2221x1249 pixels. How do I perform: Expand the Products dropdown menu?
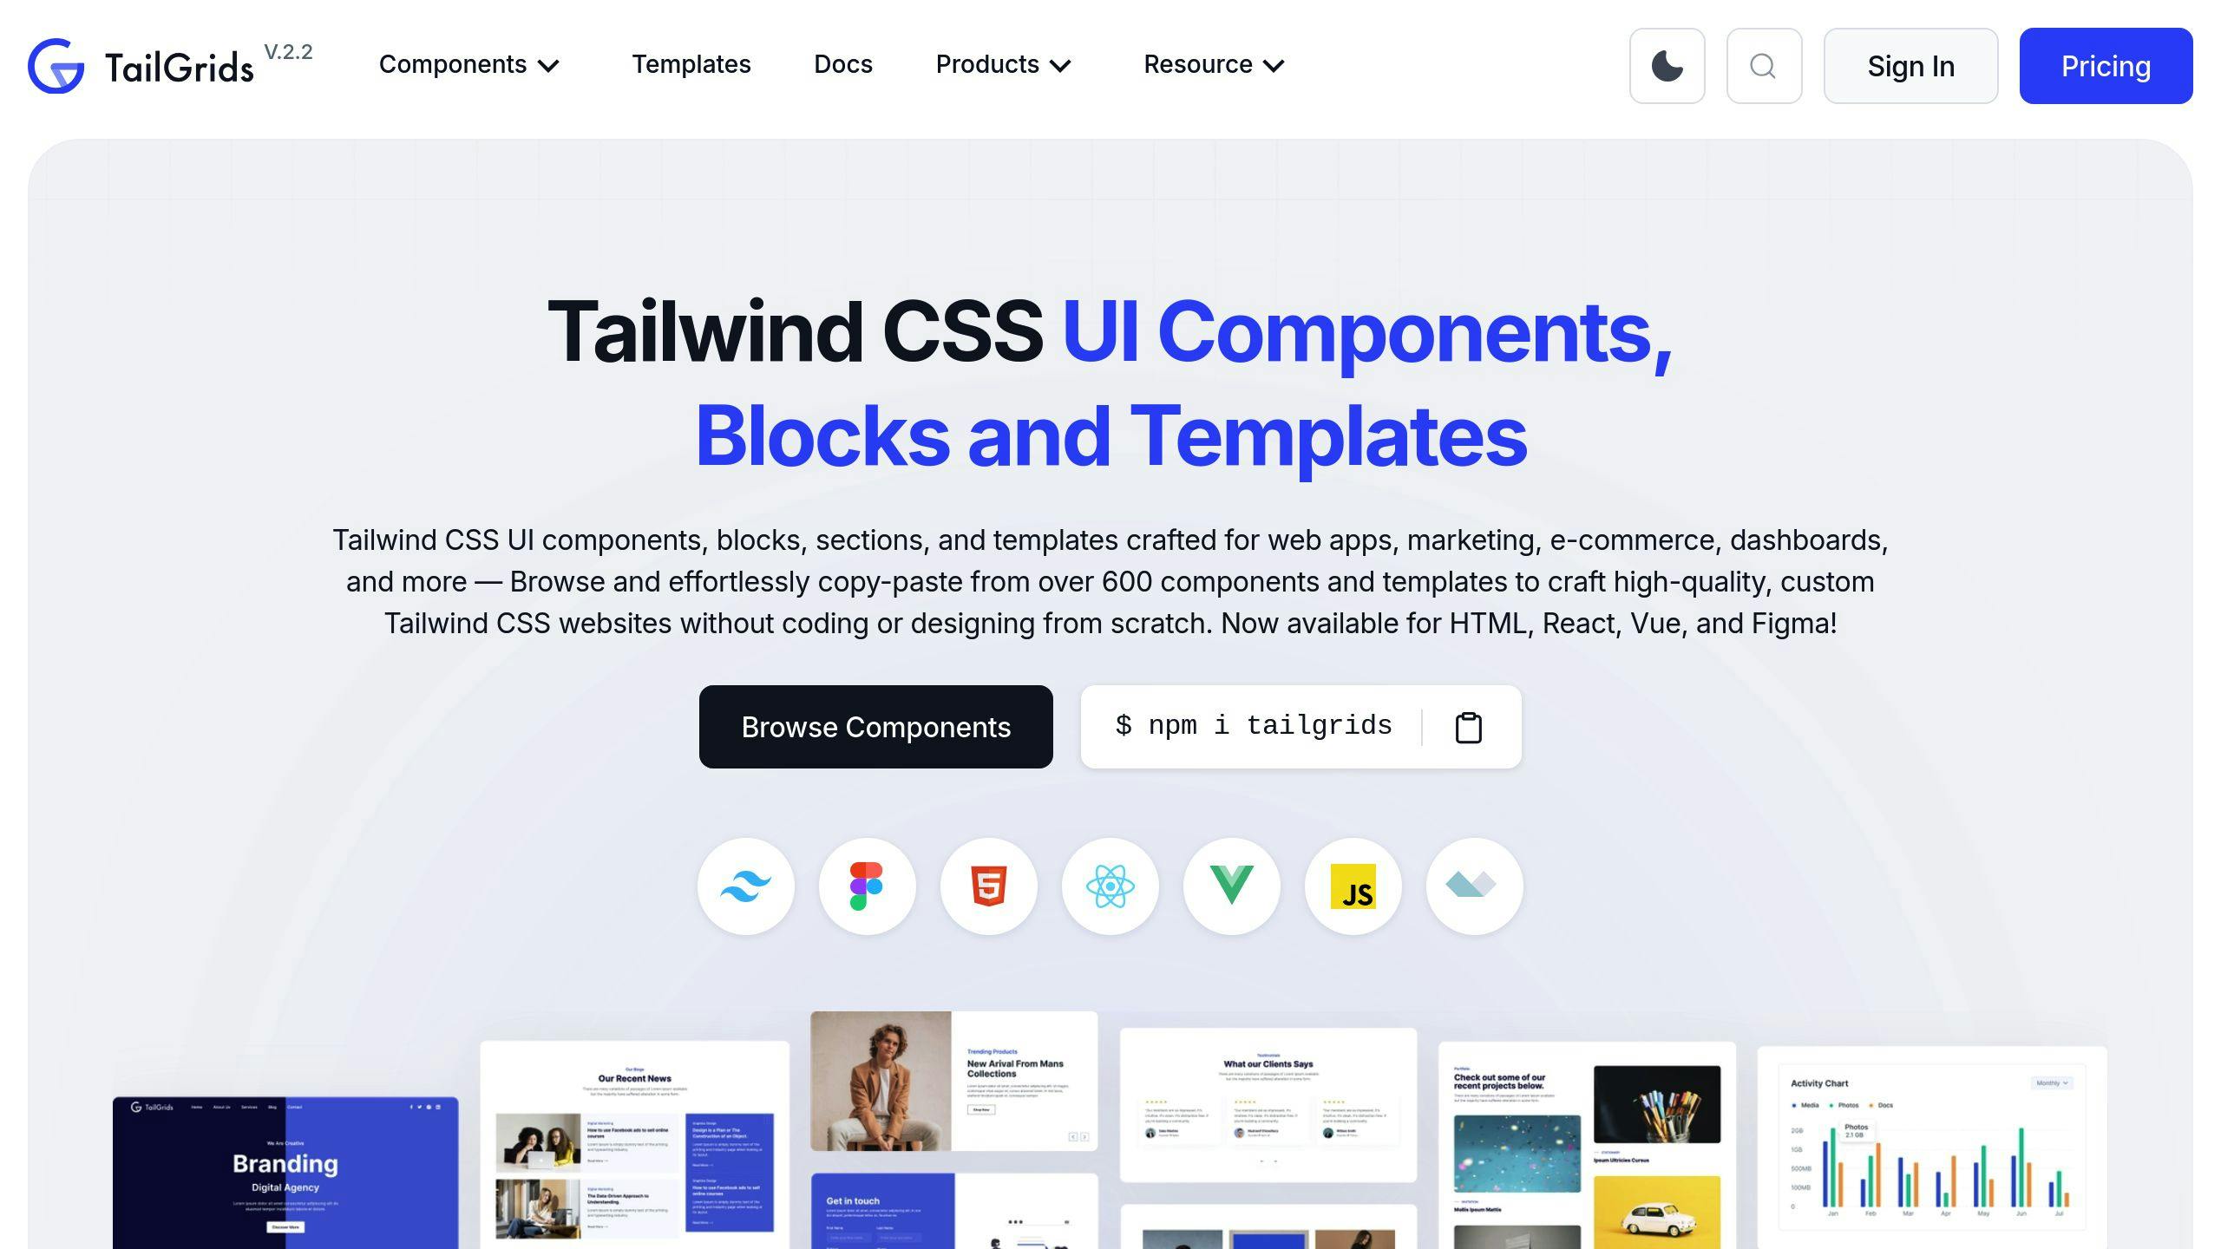[1000, 64]
